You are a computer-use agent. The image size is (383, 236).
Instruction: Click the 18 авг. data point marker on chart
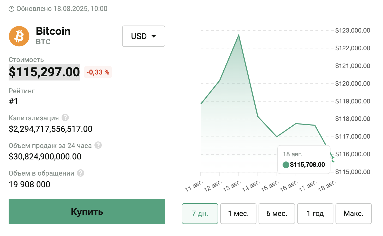coord(333,159)
